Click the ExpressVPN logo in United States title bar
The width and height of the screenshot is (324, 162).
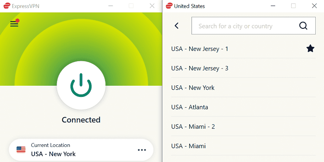click(169, 6)
